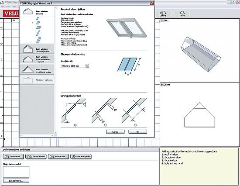The width and height of the screenshot is (240, 186).
Task: Expand Roof window custom light shaft
Action: [x=37, y=49]
